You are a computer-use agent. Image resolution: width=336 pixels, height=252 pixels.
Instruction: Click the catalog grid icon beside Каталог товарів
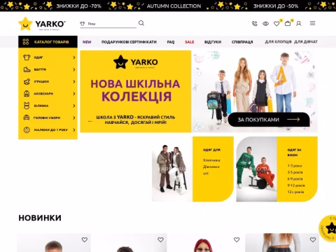click(26, 42)
